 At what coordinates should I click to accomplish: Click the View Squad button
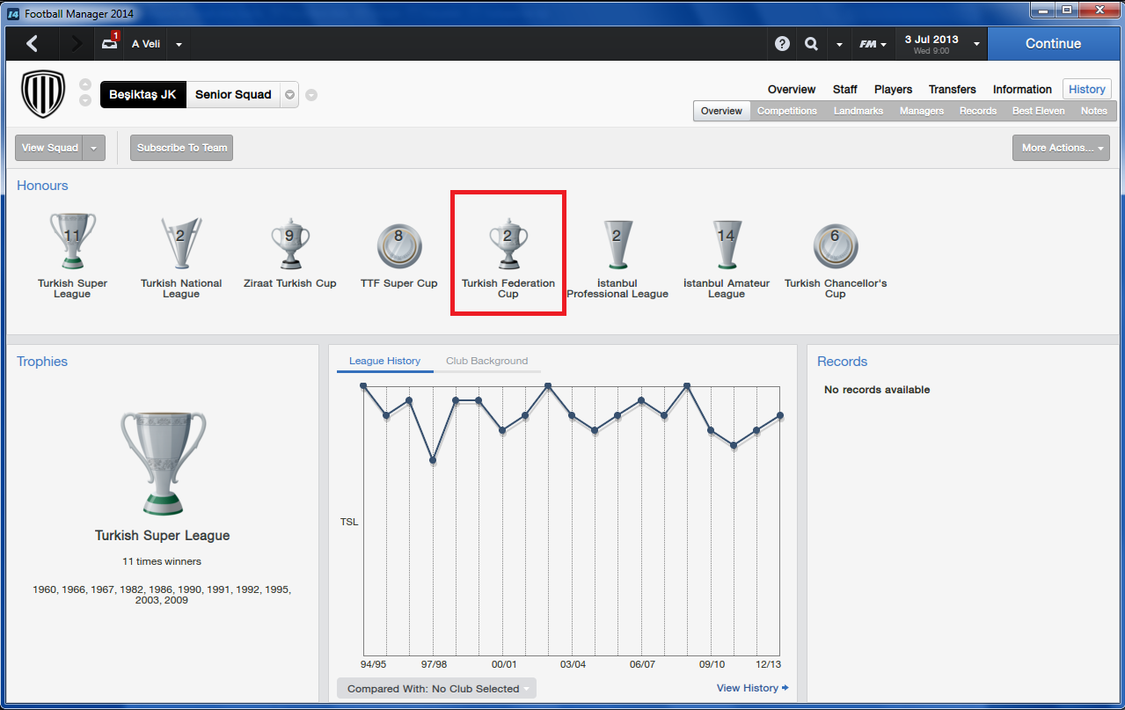pyautogui.click(x=50, y=148)
